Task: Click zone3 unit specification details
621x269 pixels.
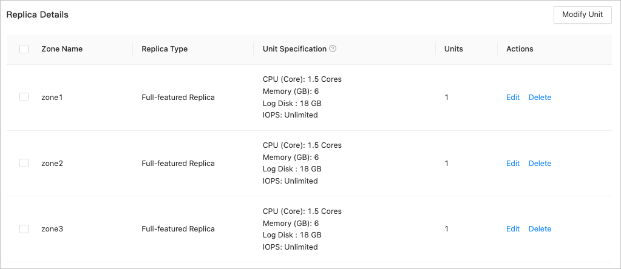Action: pos(302,229)
